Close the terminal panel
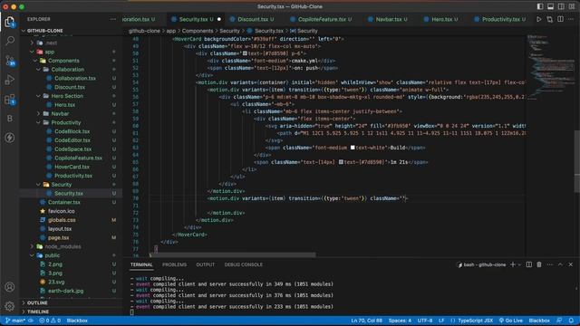Image resolution: width=580 pixels, height=326 pixels. 571,264
